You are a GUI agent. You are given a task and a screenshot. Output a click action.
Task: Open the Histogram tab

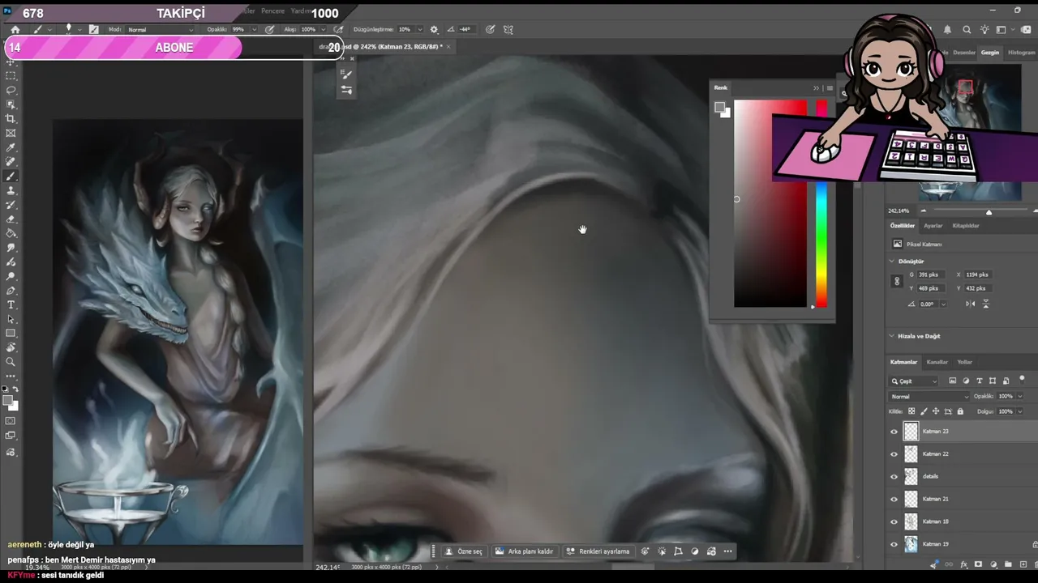pyautogui.click(x=1021, y=53)
